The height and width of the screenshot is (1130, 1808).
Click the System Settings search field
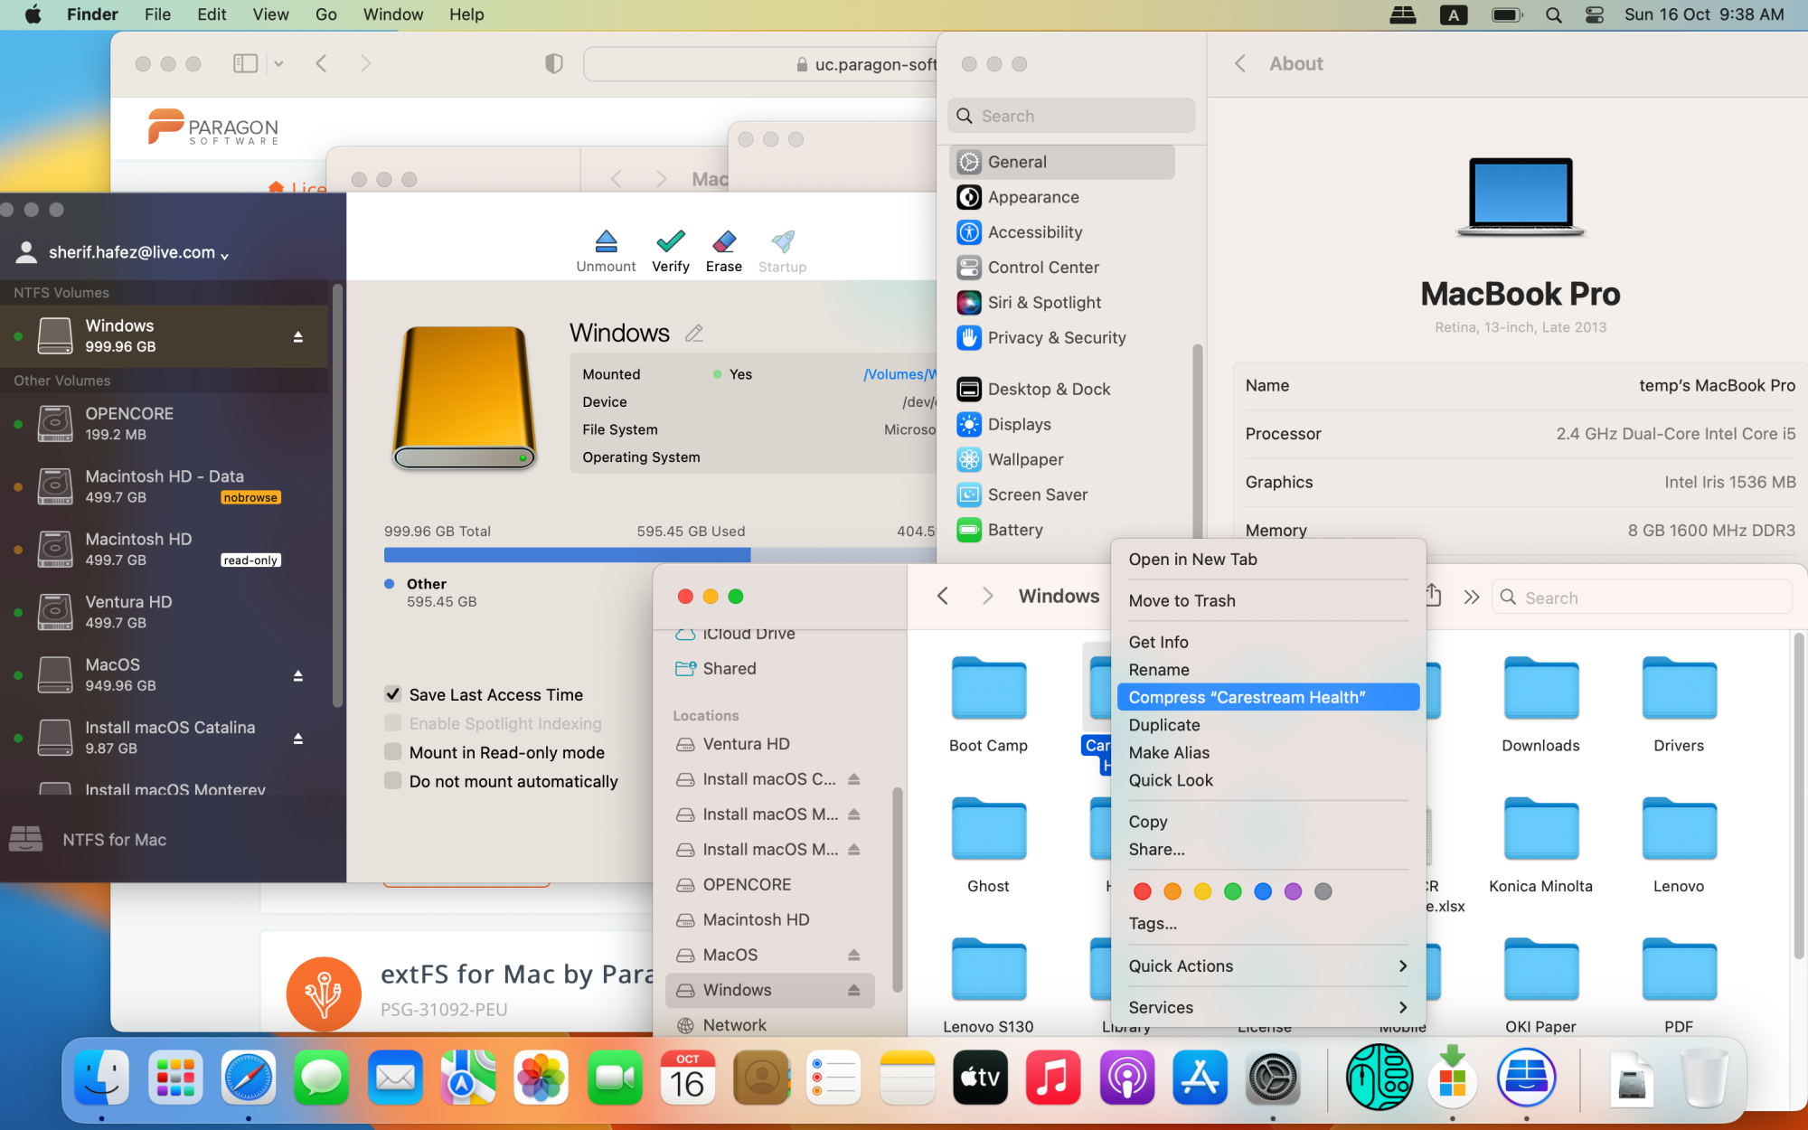click(1071, 116)
